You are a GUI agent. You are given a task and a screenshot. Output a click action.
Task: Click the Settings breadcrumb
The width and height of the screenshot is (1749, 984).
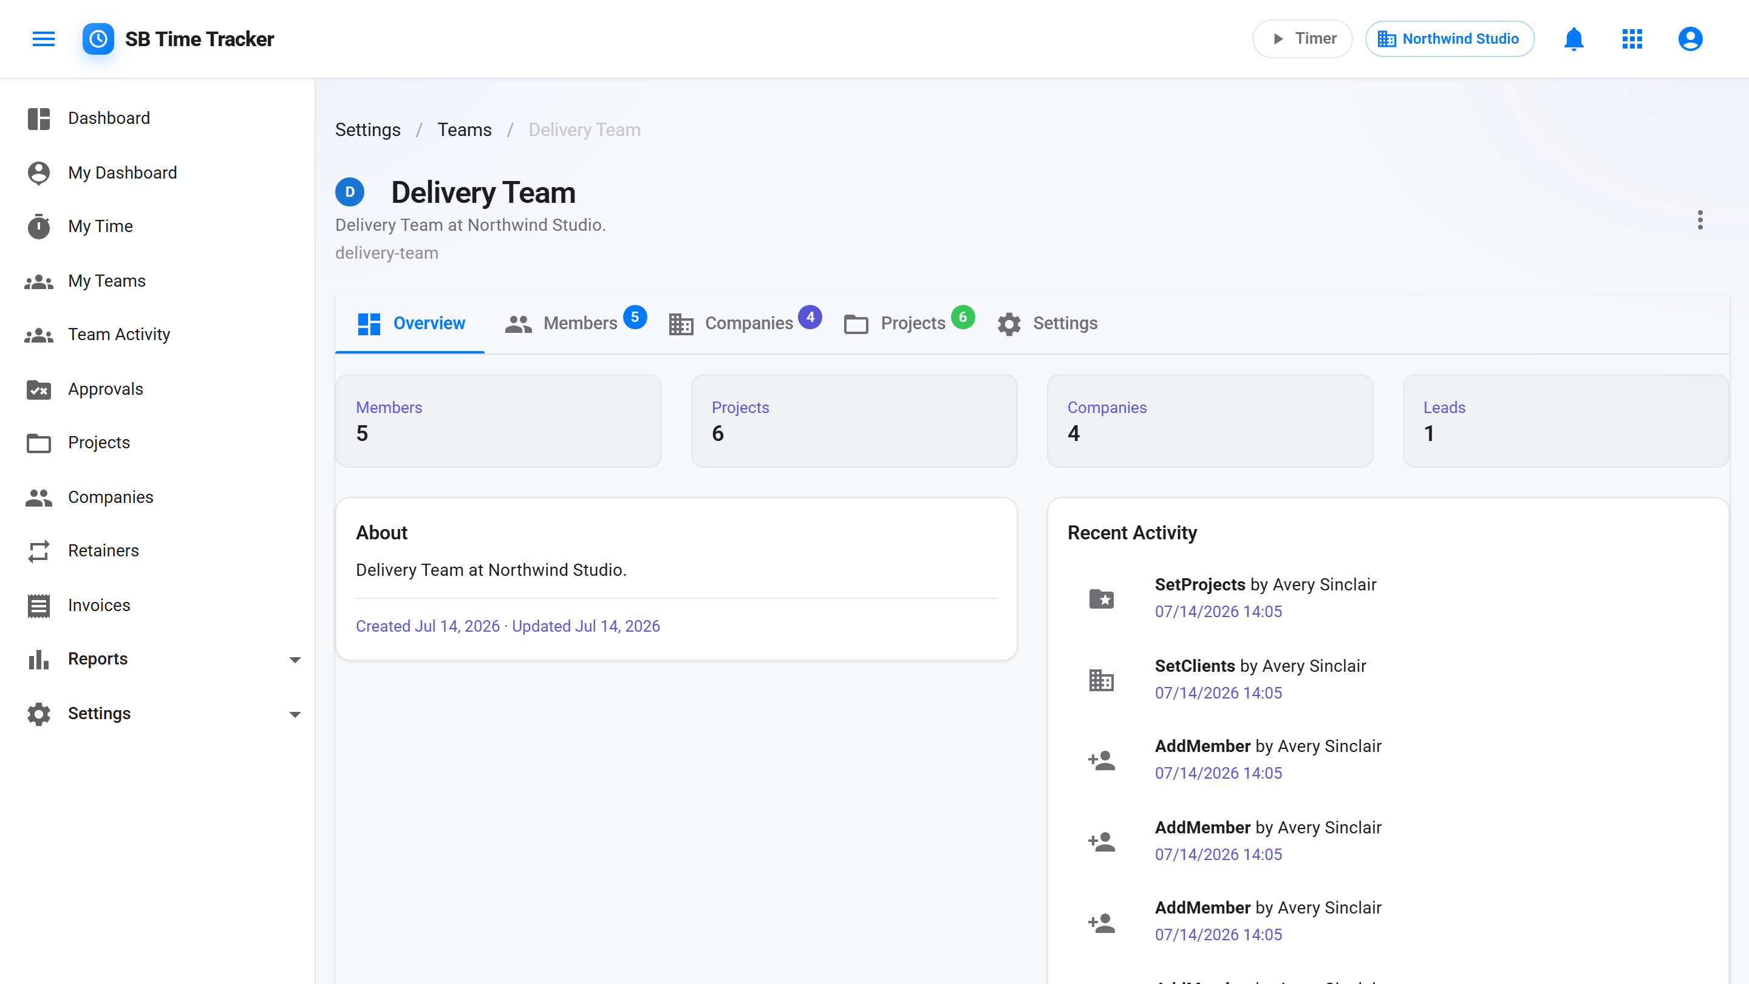tap(367, 130)
